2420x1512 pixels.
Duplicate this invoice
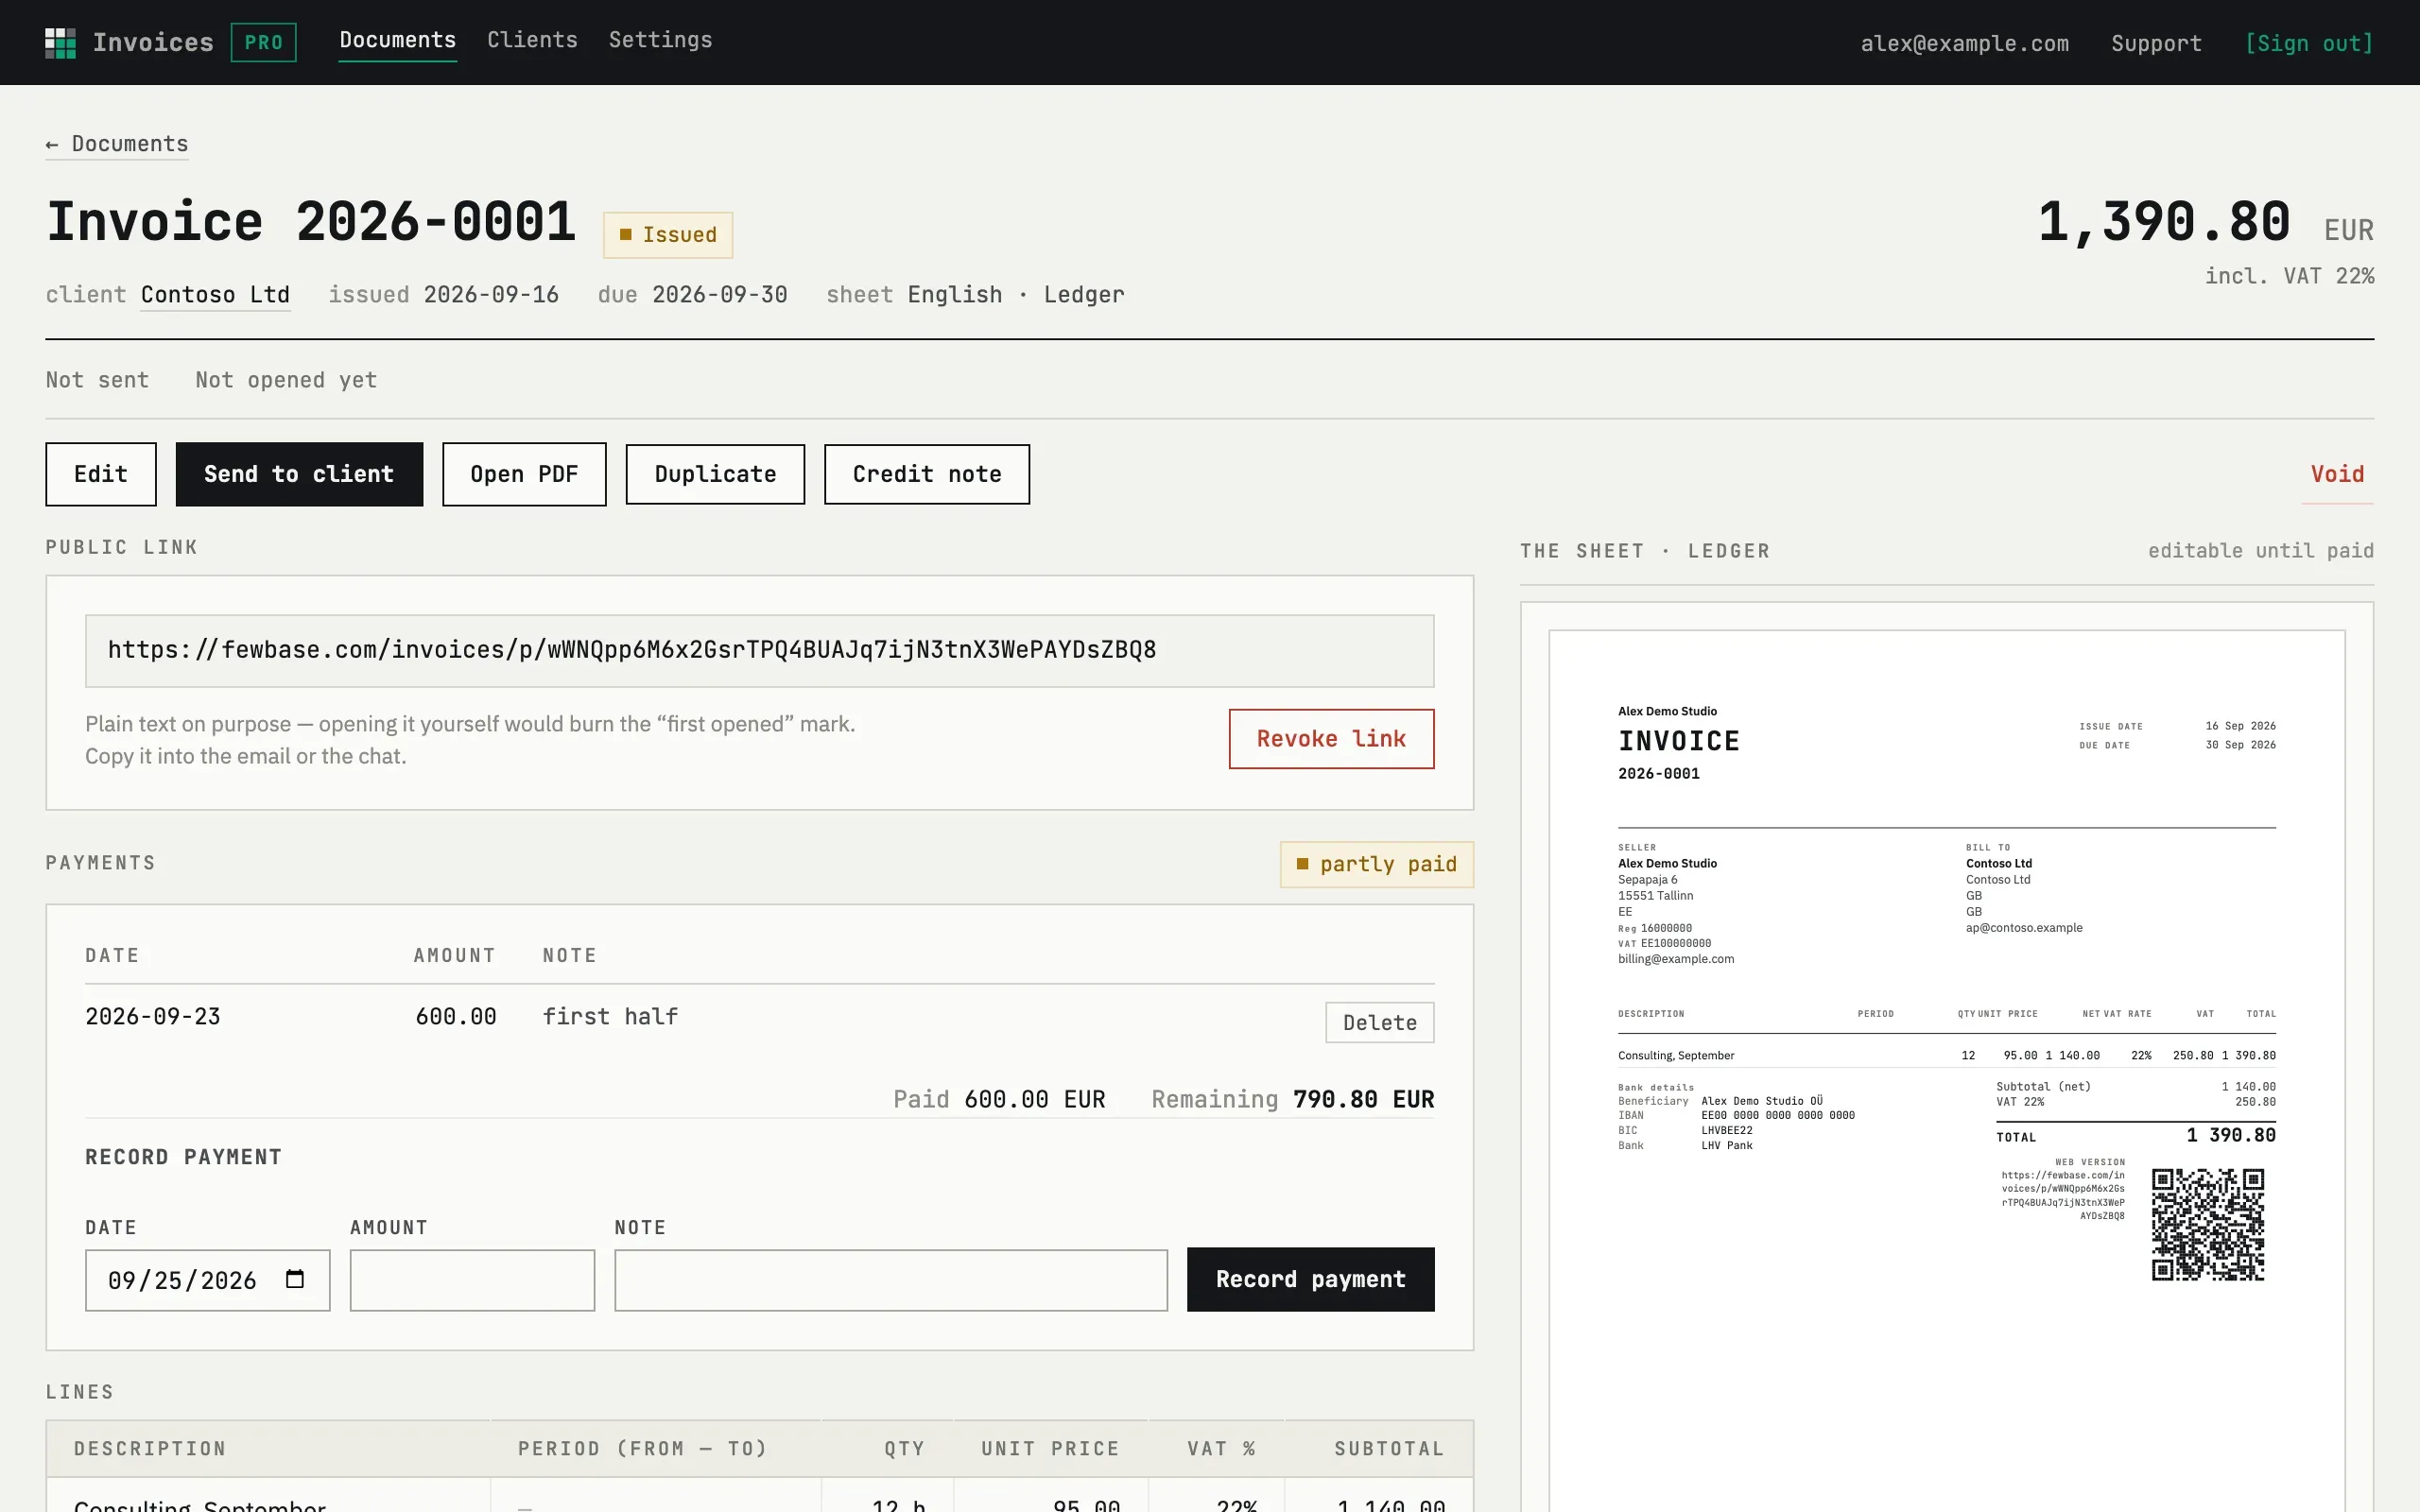coord(715,474)
